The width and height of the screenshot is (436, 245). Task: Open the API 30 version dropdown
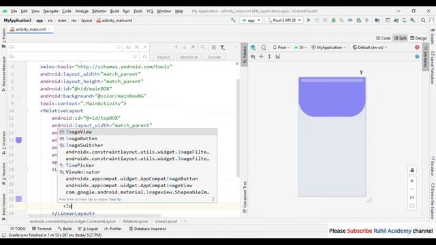pyautogui.click(x=300, y=48)
